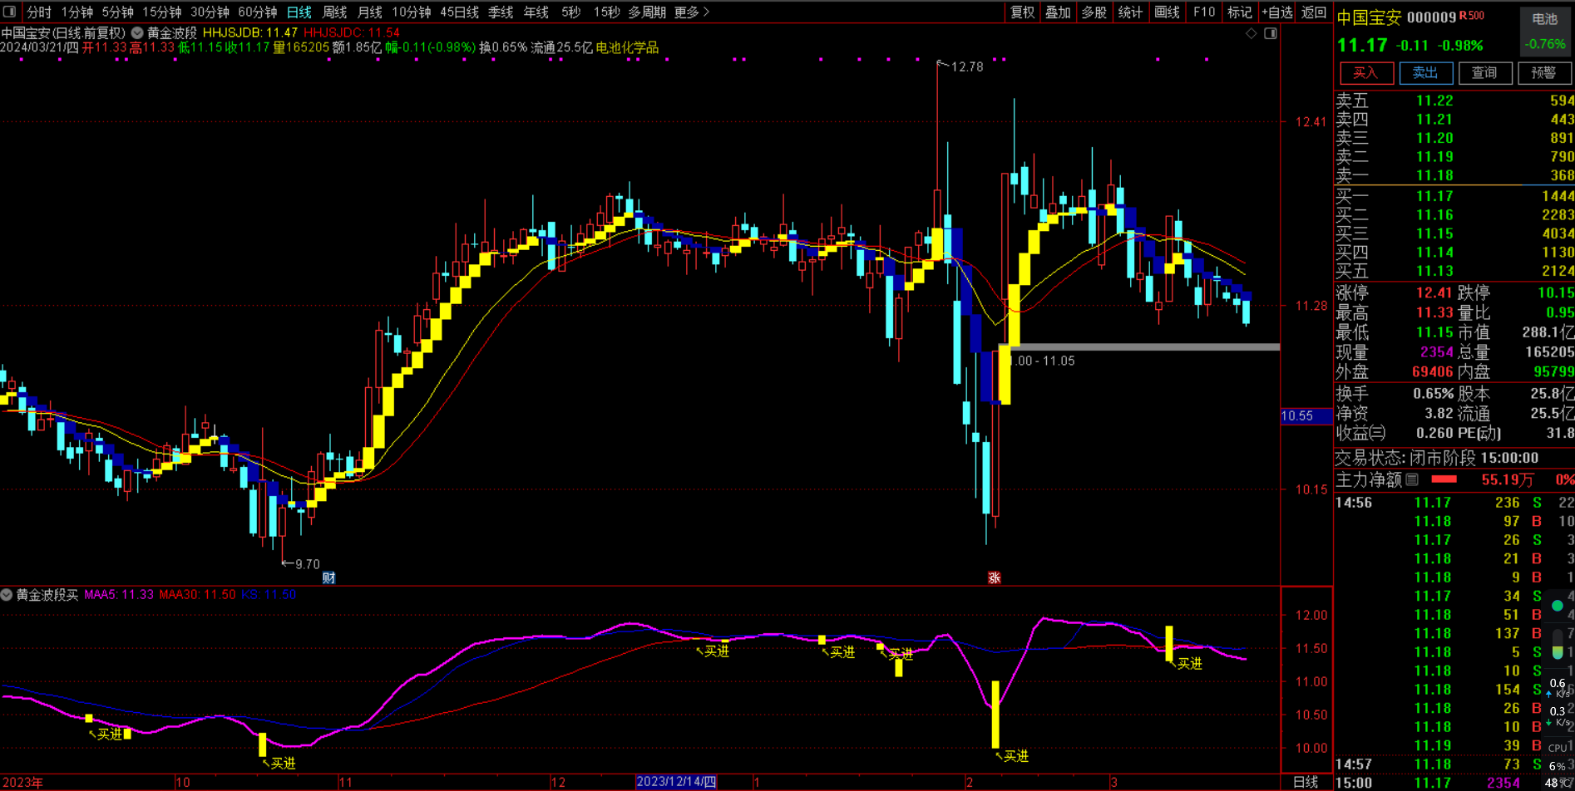
Task: Switch to 月线 monthly chart
Action: pos(369,12)
